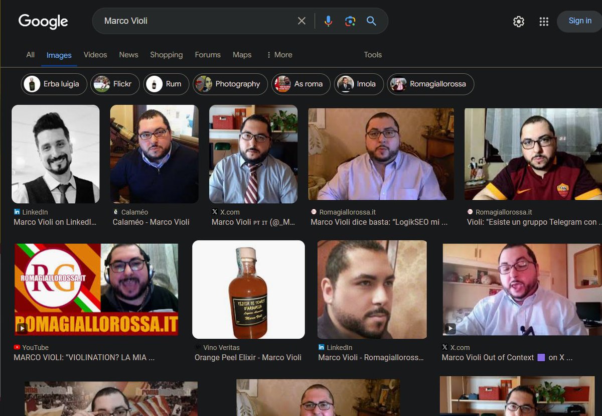Click the 'Marco Violi PT IT' X.com title

click(x=253, y=222)
